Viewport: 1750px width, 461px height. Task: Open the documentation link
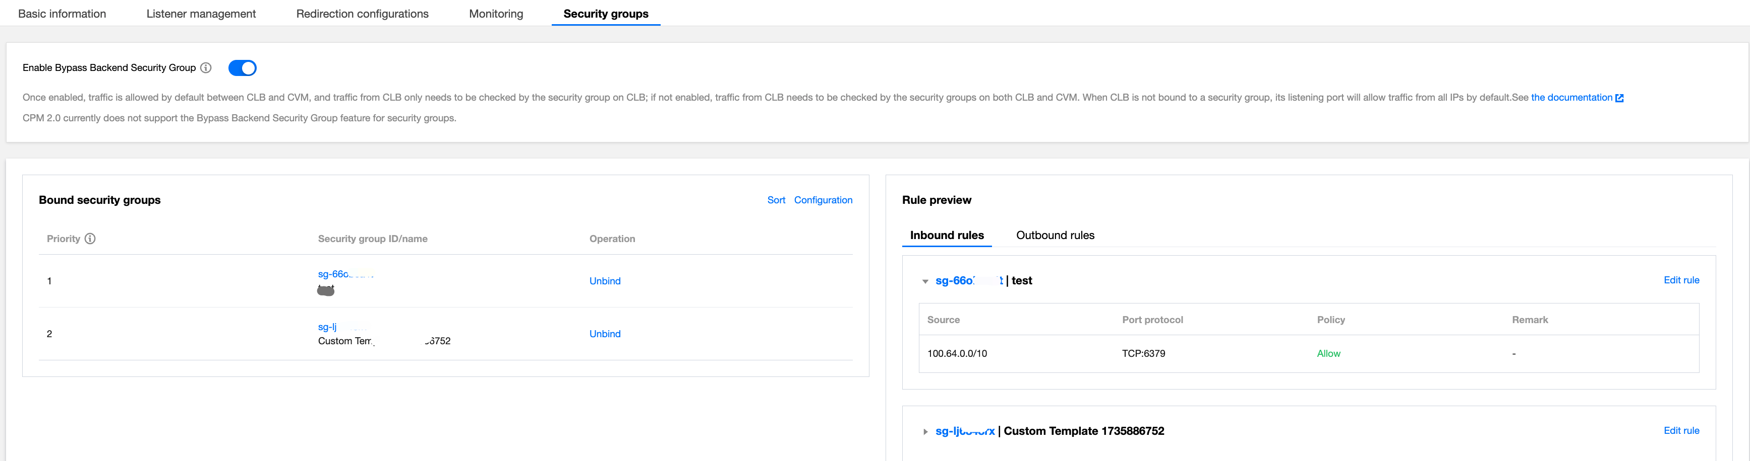(1570, 98)
